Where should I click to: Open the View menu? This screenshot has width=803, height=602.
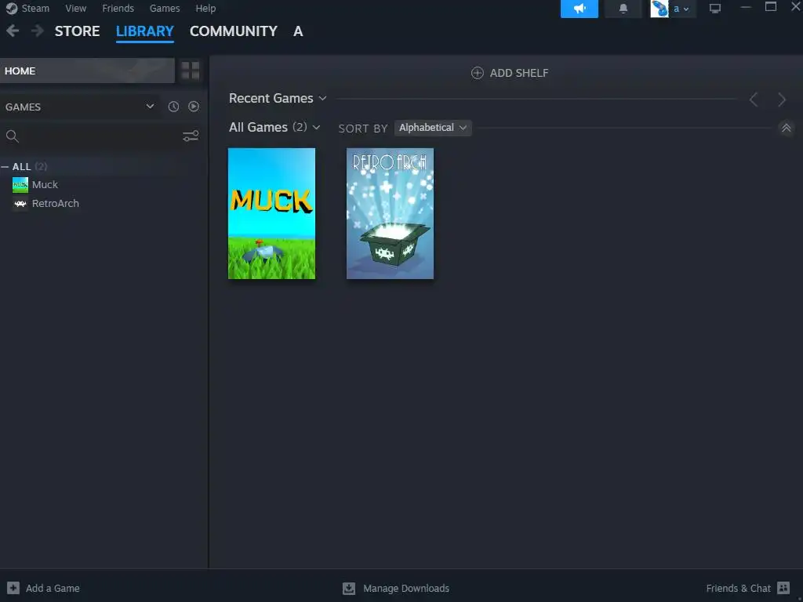(x=76, y=8)
